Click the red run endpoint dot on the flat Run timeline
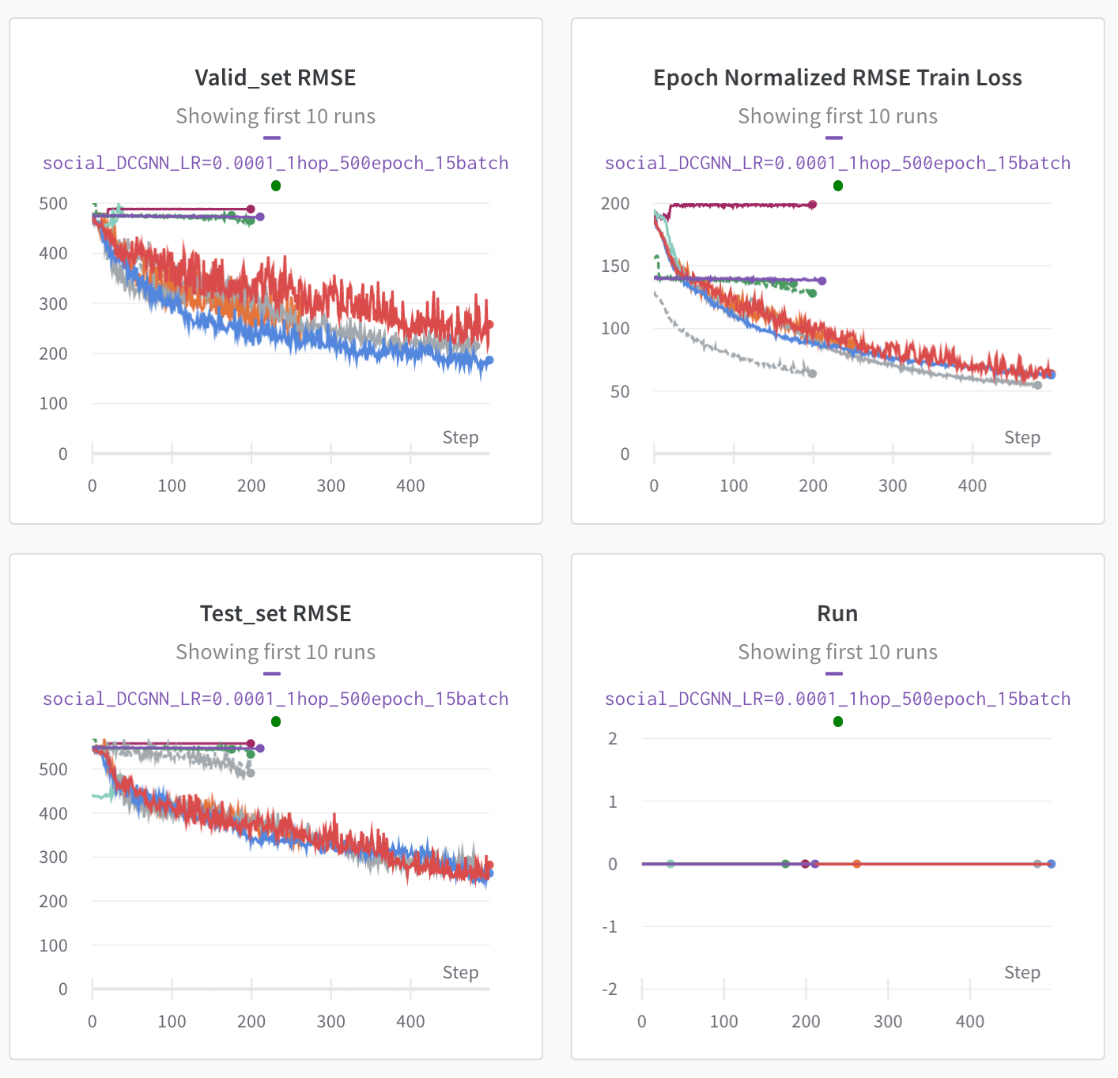Image resolution: width=1118 pixels, height=1078 pixels. pos(856,864)
